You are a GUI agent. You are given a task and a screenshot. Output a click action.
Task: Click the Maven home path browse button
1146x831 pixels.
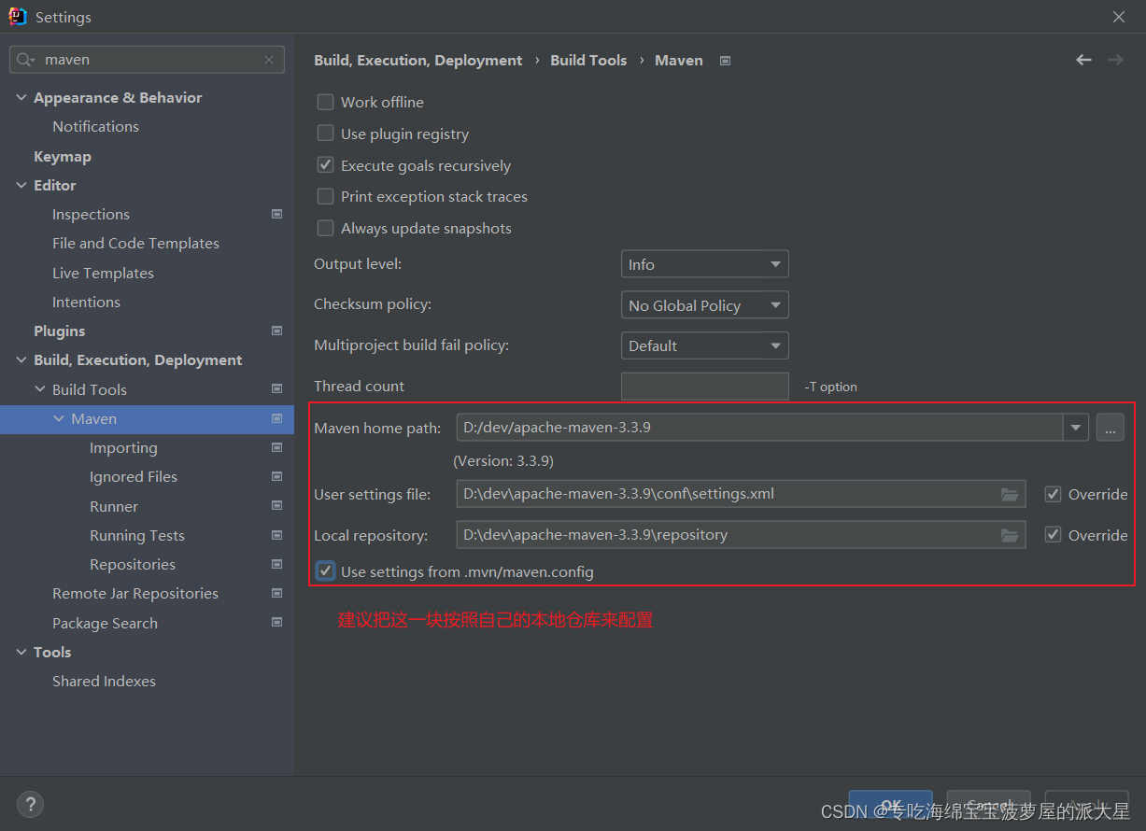tap(1110, 428)
